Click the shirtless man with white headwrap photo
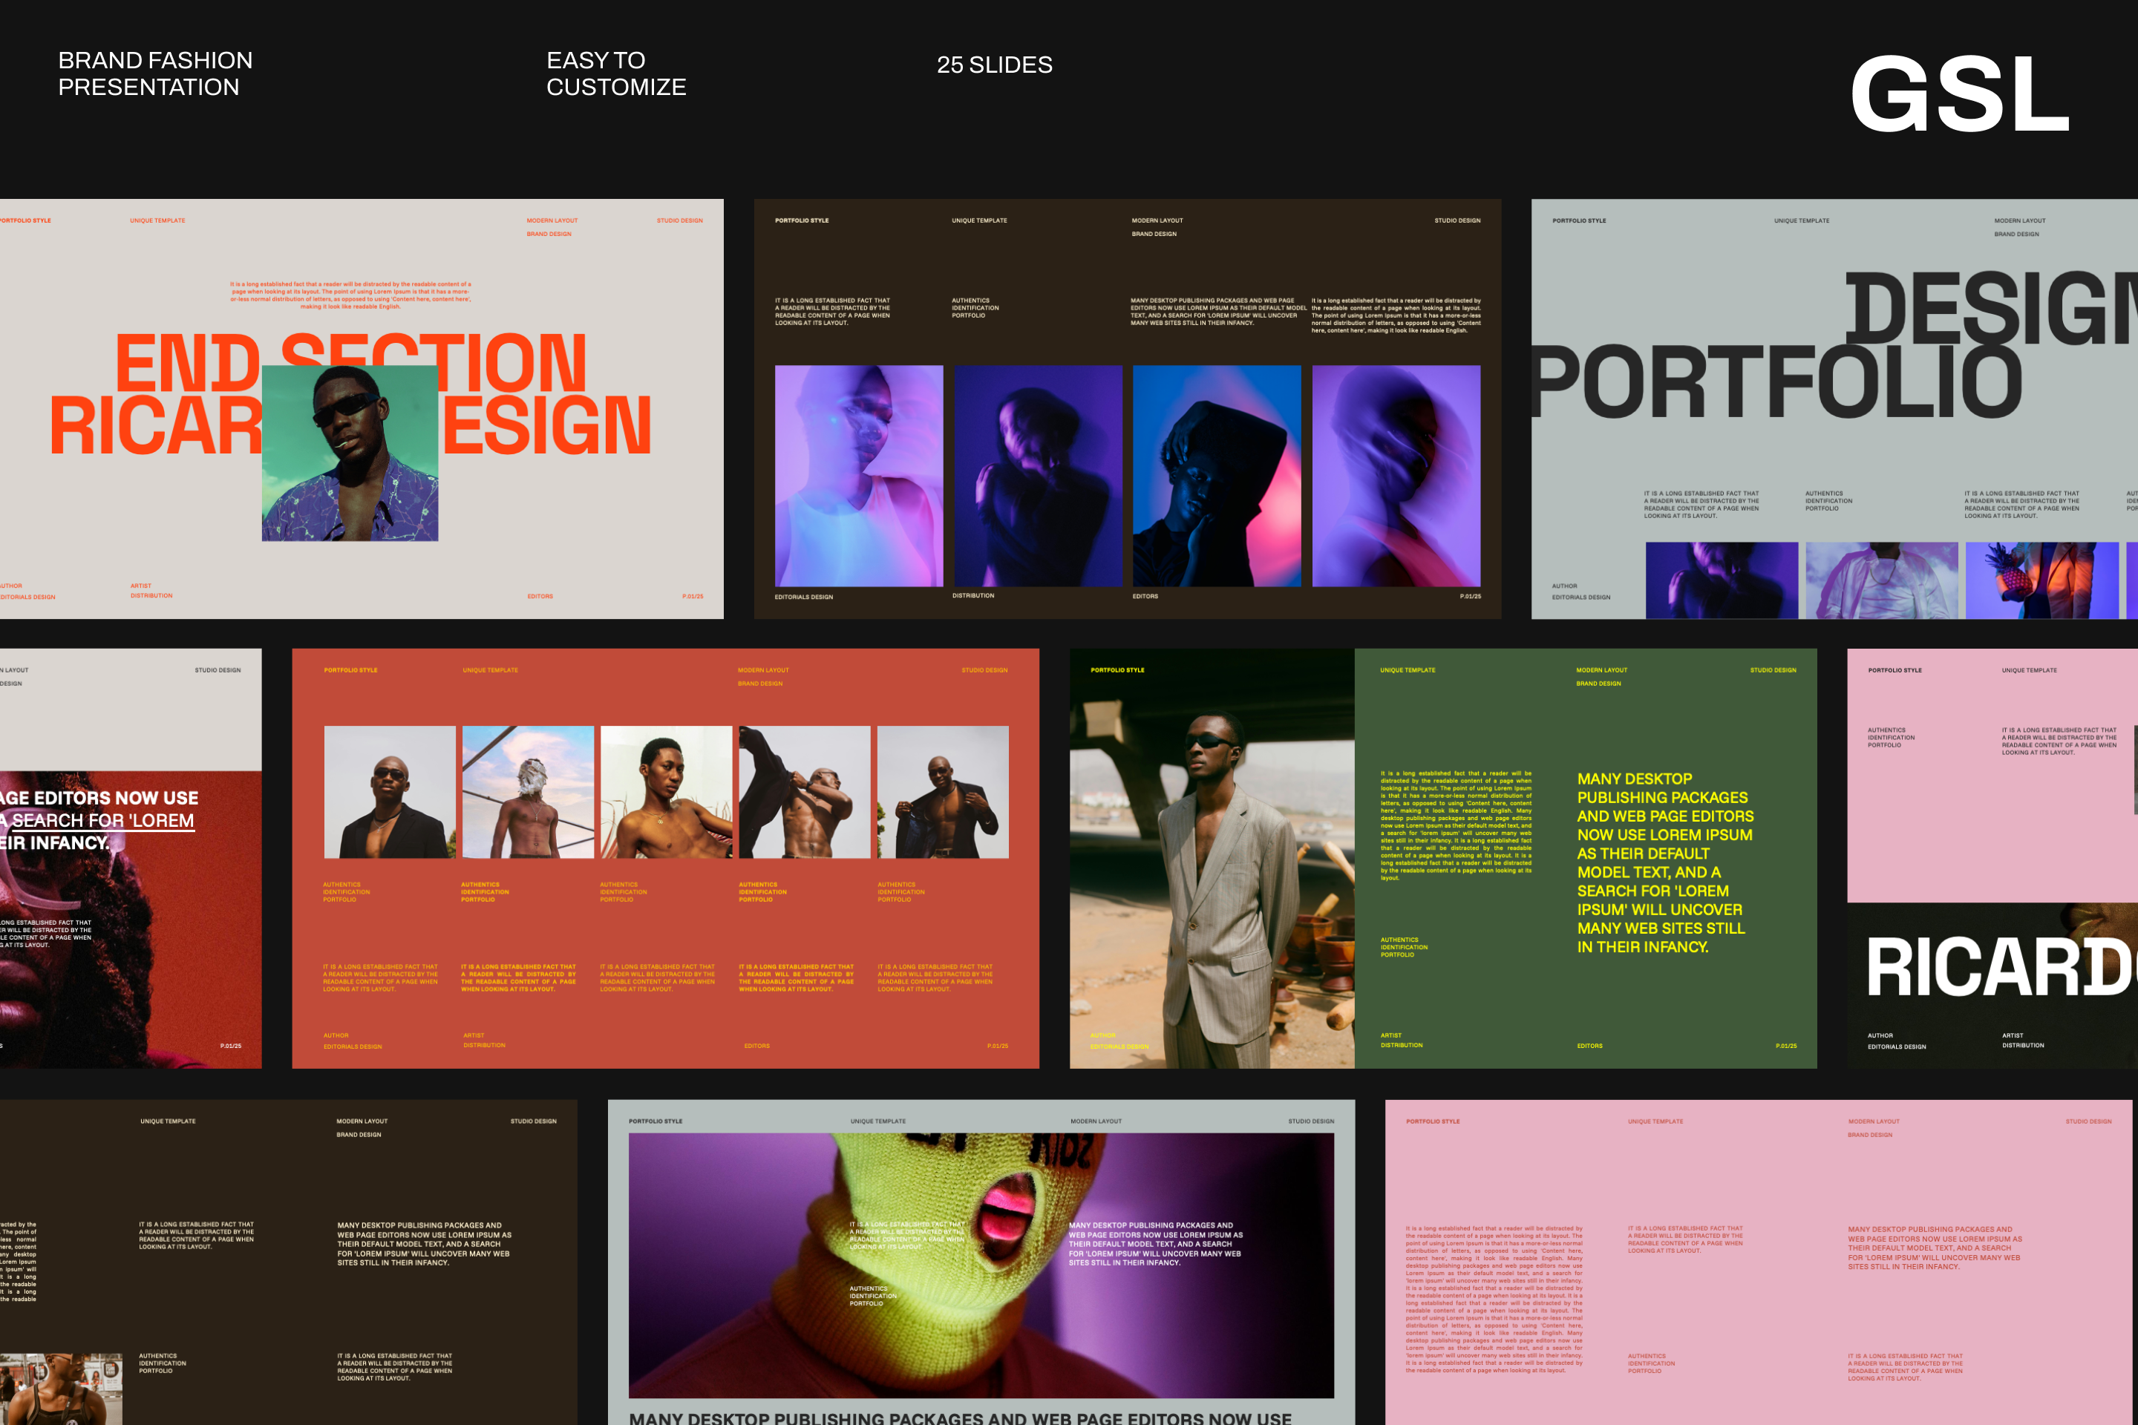2138x1425 pixels. [527, 792]
